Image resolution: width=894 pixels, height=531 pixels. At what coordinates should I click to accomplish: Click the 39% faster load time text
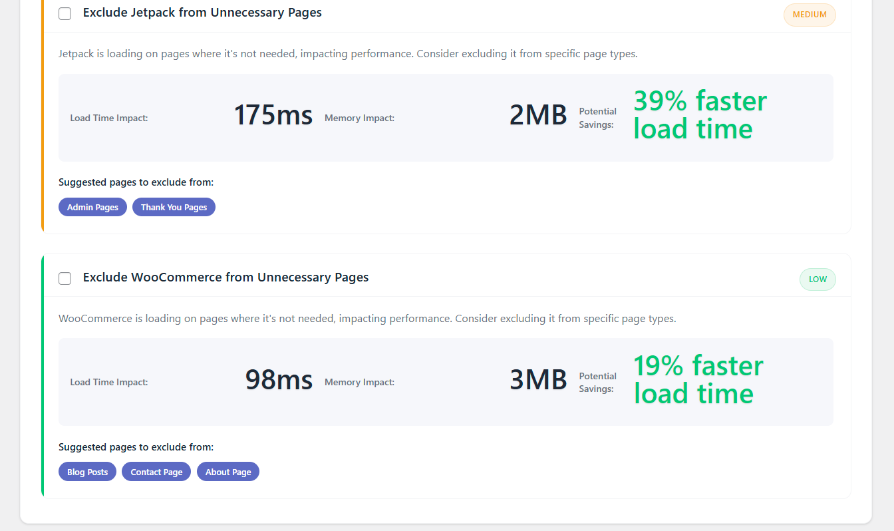700,114
